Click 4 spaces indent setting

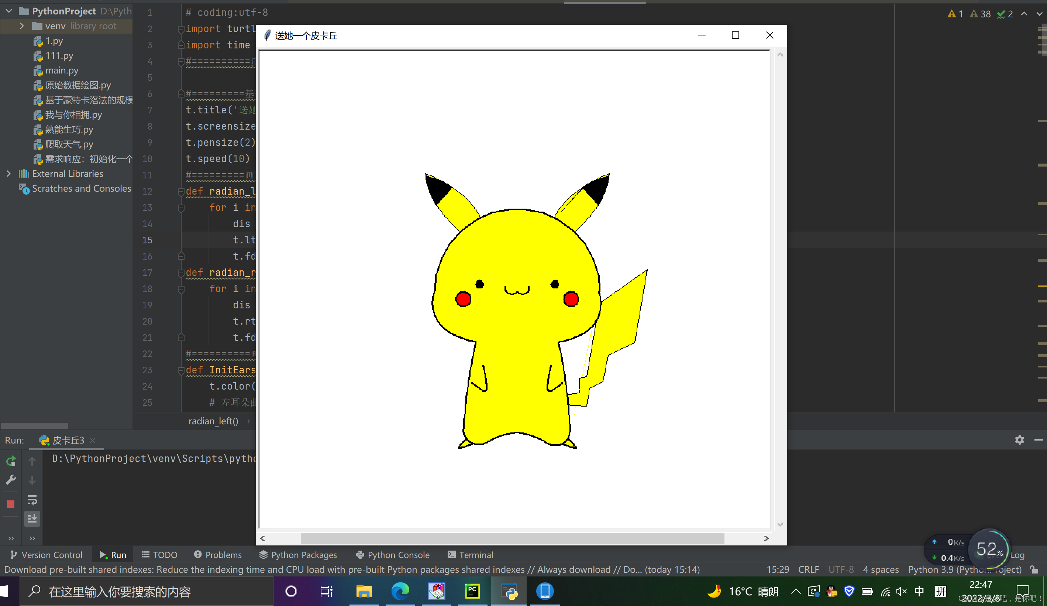click(x=881, y=569)
